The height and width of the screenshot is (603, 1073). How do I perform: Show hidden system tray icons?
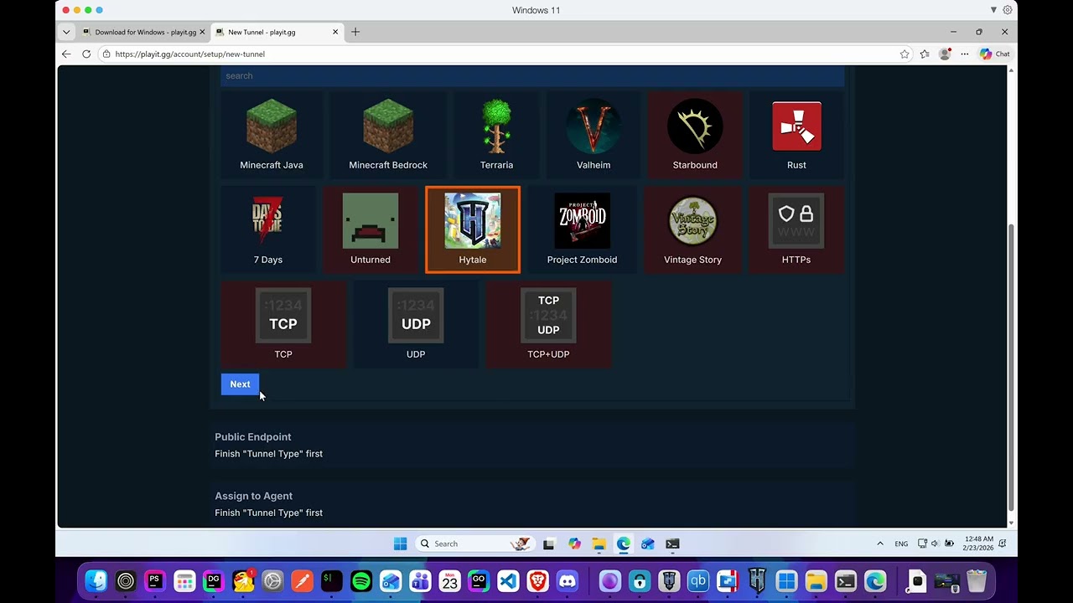point(880,544)
